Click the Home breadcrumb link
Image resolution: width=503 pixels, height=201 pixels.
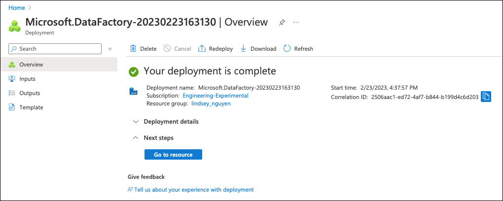pyautogui.click(x=17, y=8)
